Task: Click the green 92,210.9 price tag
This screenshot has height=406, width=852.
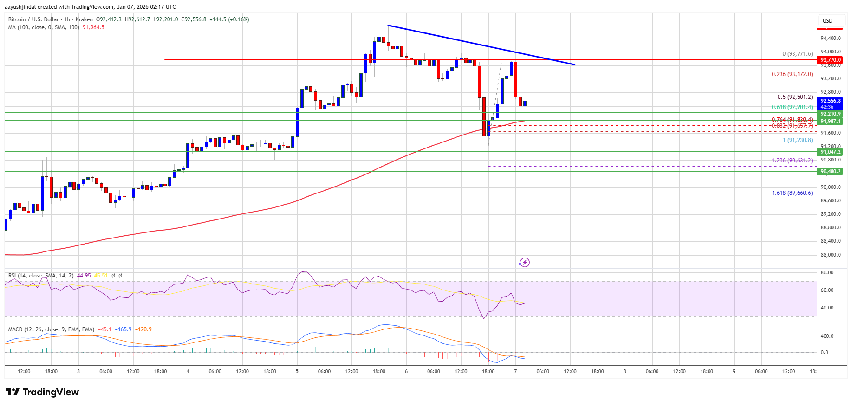Action: [830, 114]
